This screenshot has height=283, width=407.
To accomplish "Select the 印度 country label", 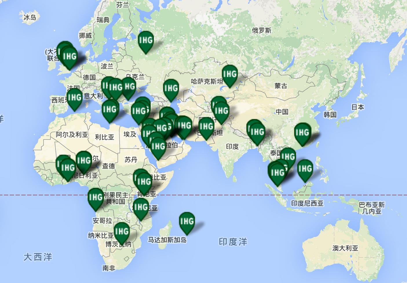I will pyautogui.click(x=232, y=146).
